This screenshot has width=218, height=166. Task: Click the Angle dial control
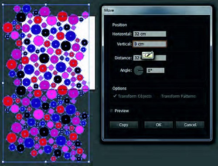coord(139,70)
